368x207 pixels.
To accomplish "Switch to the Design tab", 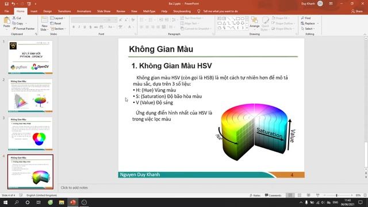I will pyautogui.click(x=47, y=11).
